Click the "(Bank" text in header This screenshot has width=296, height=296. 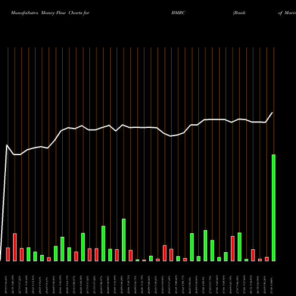(239, 13)
